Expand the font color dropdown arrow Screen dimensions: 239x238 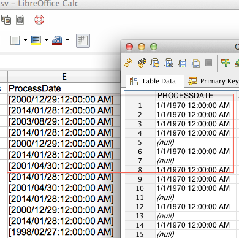(x=67, y=40)
